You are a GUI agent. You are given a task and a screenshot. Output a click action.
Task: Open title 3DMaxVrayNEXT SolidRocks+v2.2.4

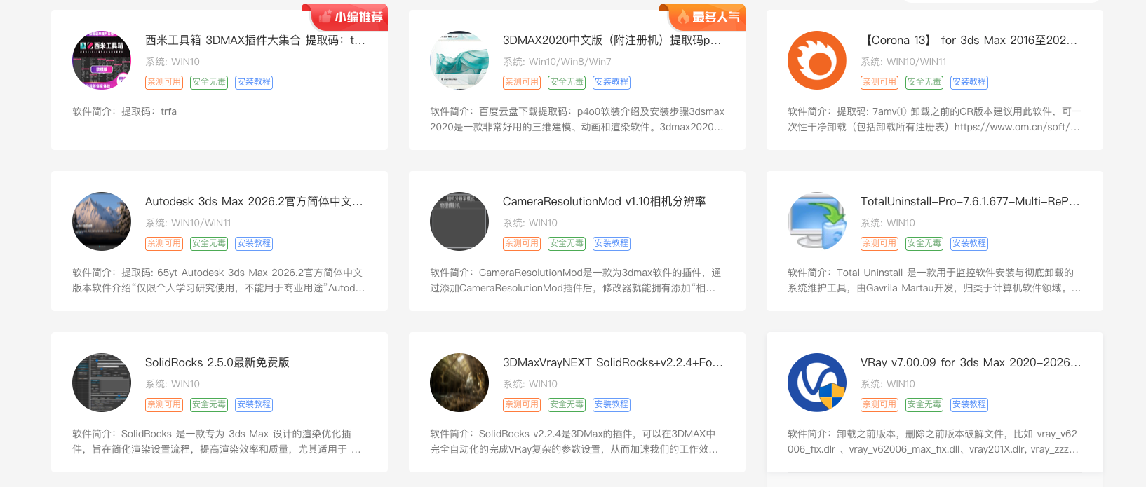[613, 362]
